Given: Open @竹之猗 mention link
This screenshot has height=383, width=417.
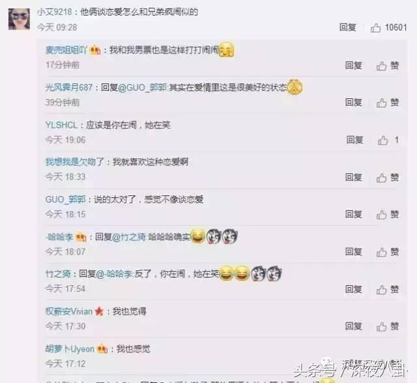Looking at the screenshot, I should pyautogui.click(x=129, y=237).
